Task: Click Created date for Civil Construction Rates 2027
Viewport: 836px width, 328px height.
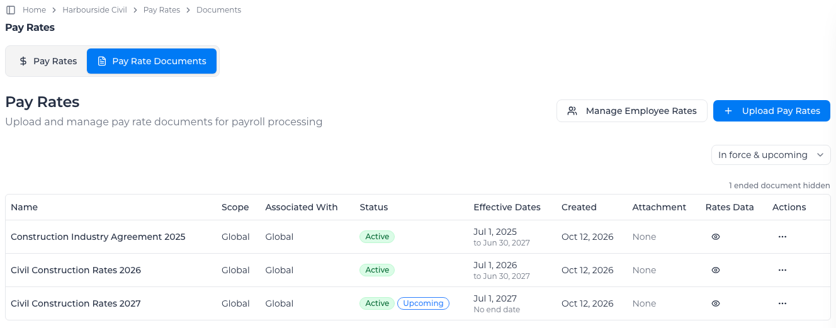Action: (587, 303)
